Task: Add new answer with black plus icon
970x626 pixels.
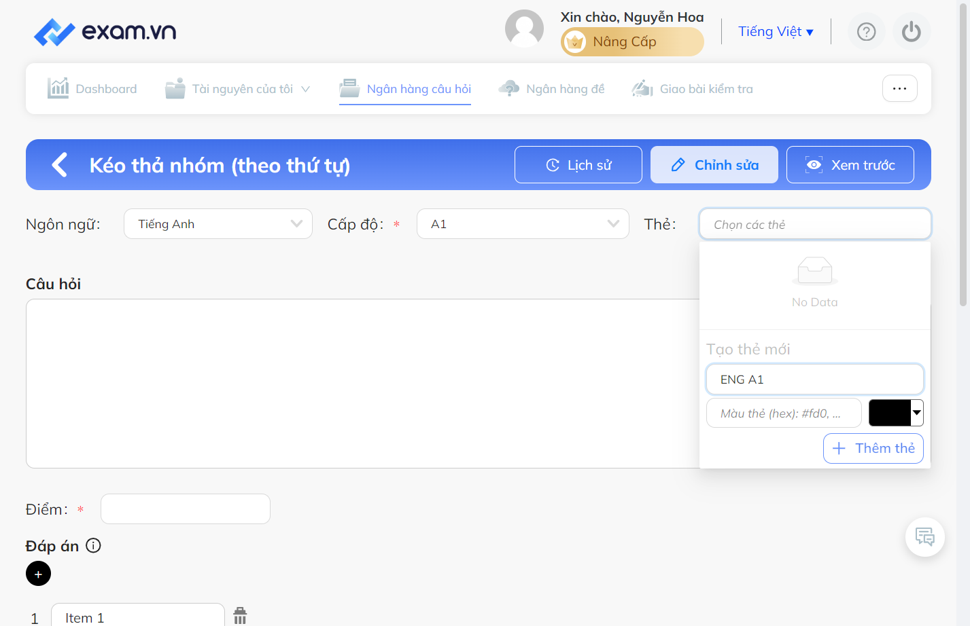Action: pyautogui.click(x=38, y=574)
